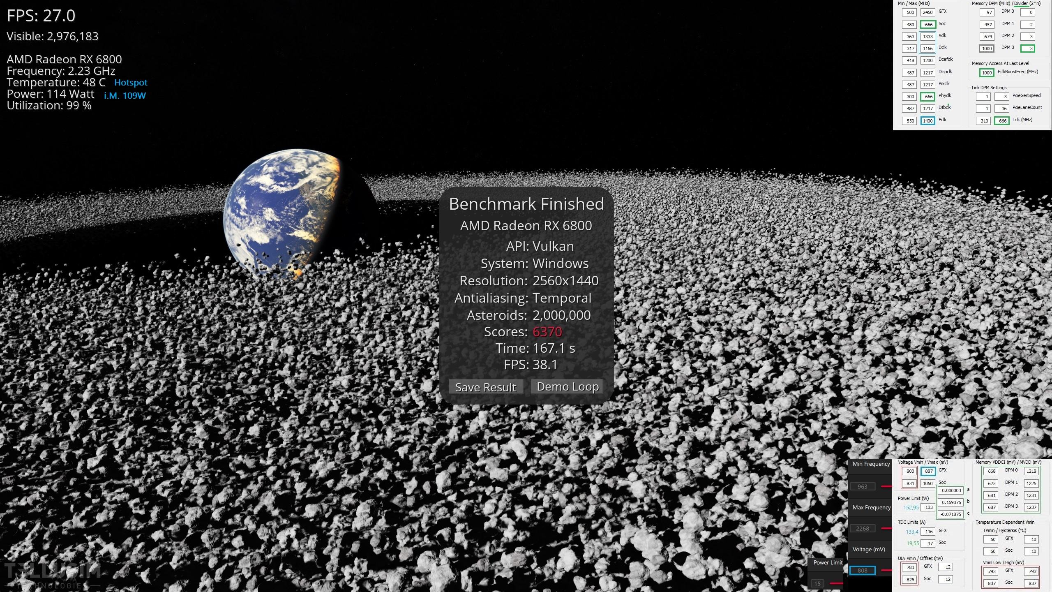Click the ULV Vmin GFX field 781
This screenshot has height=592, width=1052.
[909, 567]
